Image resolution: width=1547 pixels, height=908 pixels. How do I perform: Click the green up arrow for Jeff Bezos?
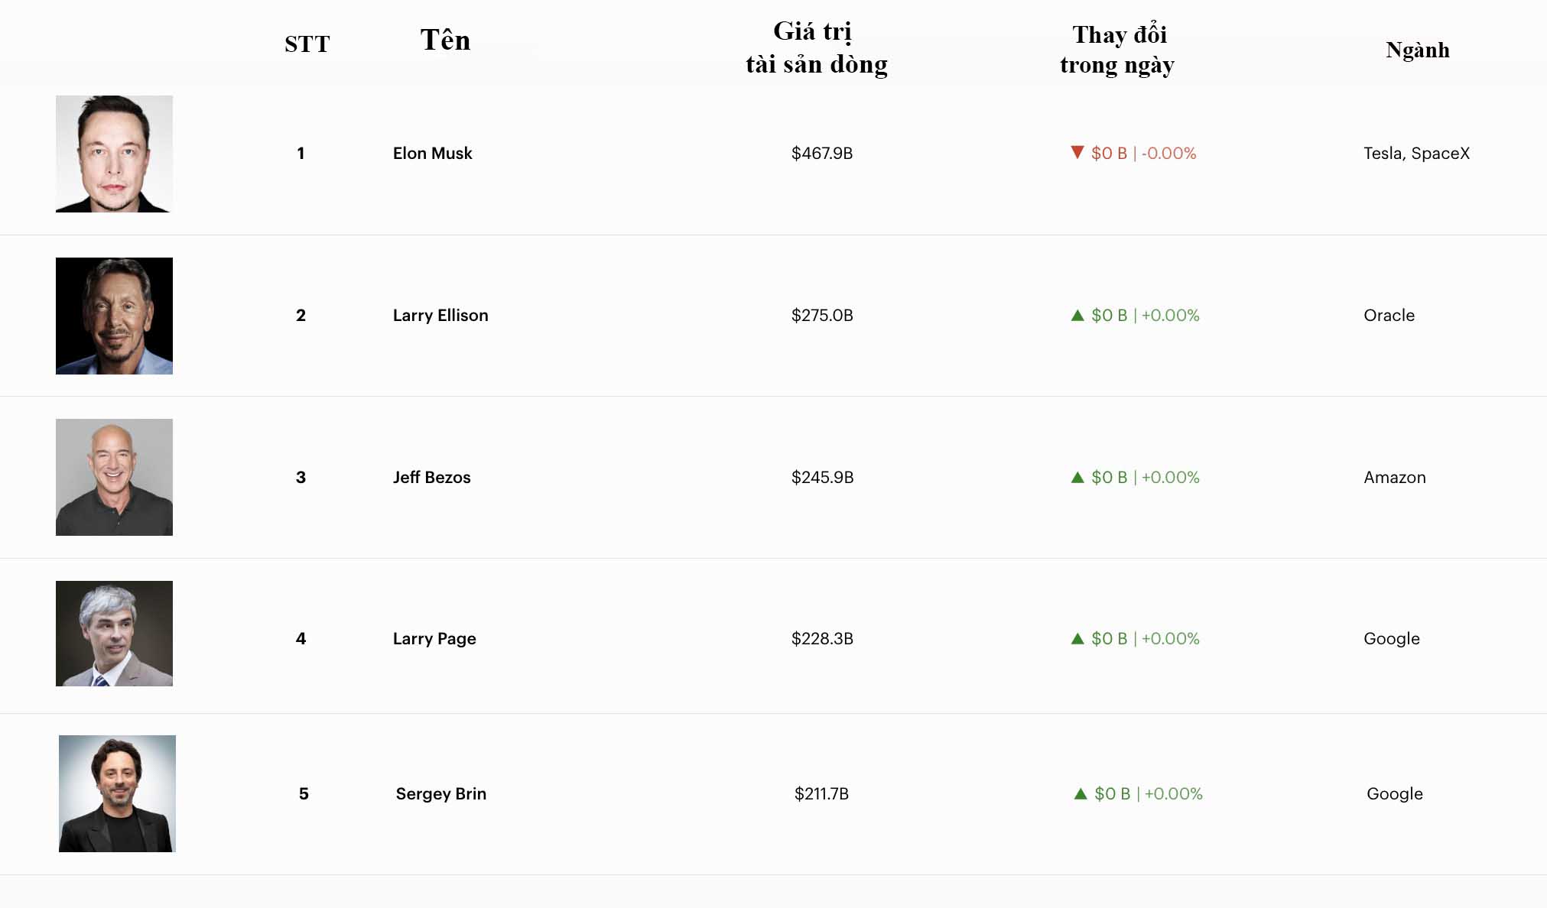point(1077,477)
